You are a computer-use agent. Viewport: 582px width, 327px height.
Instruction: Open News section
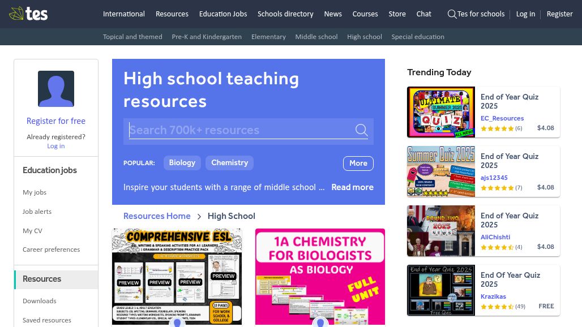pyautogui.click(x=333, y=14)
